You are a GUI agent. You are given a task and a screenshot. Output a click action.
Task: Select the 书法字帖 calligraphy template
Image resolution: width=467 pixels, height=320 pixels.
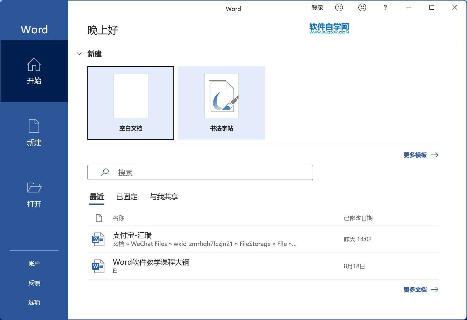click(x=221, y=103)
